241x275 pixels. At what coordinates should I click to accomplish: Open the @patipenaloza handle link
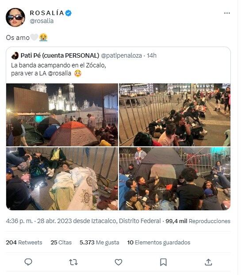click(121, 55)
